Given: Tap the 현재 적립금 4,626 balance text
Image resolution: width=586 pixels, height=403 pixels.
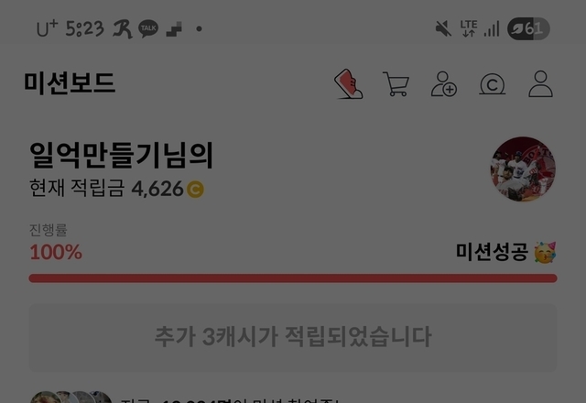Looking at the screenshot, I should tap(106, 188).
